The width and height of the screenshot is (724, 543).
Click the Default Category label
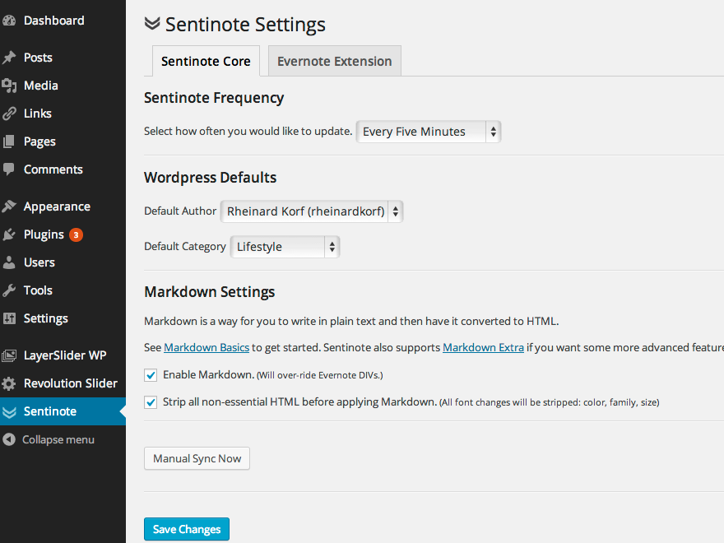click(x=185, y=247)
